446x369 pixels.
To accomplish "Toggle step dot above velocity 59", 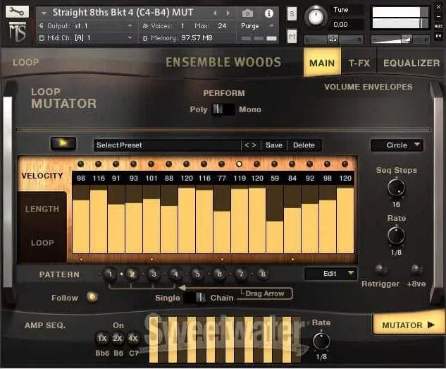I will tap(275, 164).
